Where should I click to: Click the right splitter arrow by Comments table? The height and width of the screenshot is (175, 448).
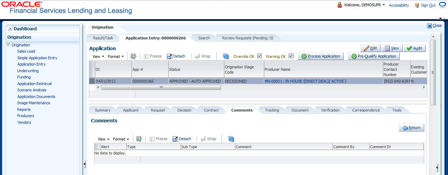pos(437,167)
